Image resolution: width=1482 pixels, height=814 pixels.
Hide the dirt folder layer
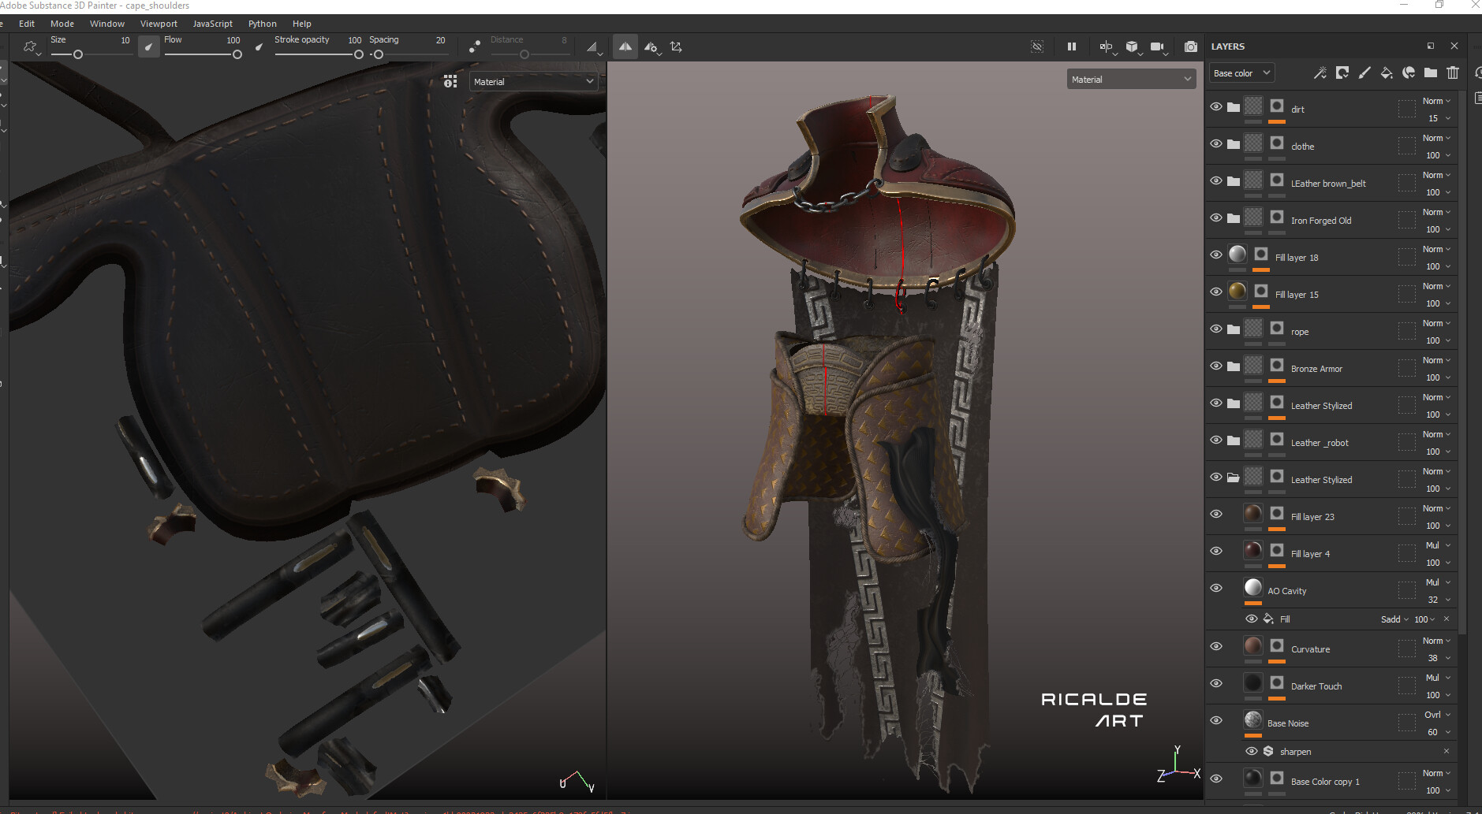1216,107
